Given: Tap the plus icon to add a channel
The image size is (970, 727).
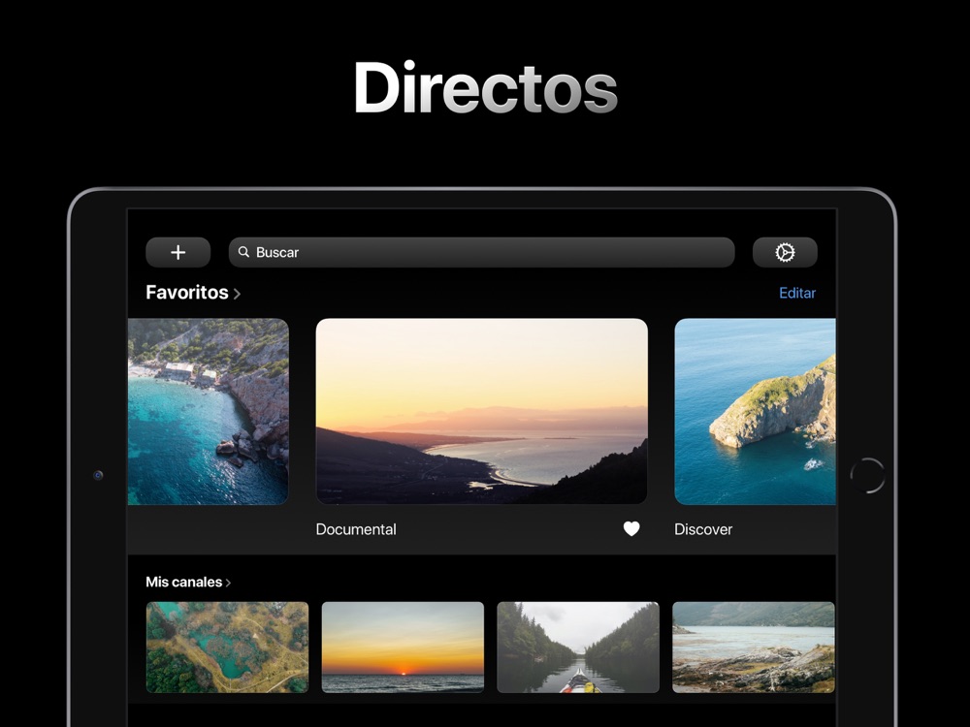Looking at the screenshot, I should [178, 252].
